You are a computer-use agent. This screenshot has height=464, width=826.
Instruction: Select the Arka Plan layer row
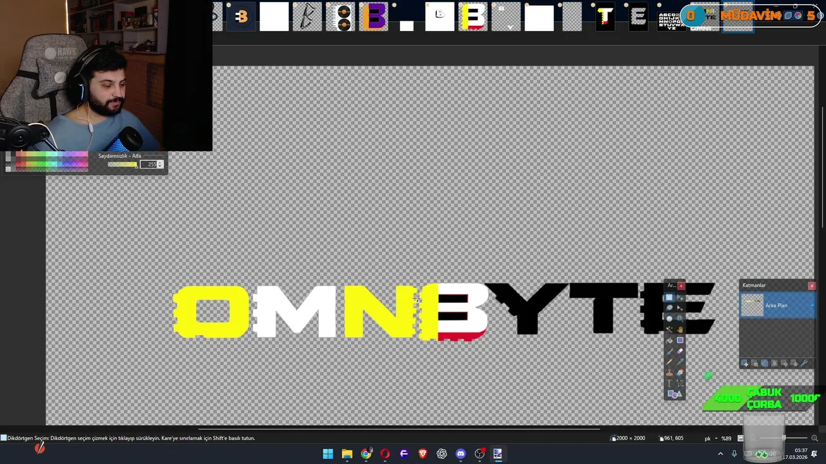click(778, 305)
